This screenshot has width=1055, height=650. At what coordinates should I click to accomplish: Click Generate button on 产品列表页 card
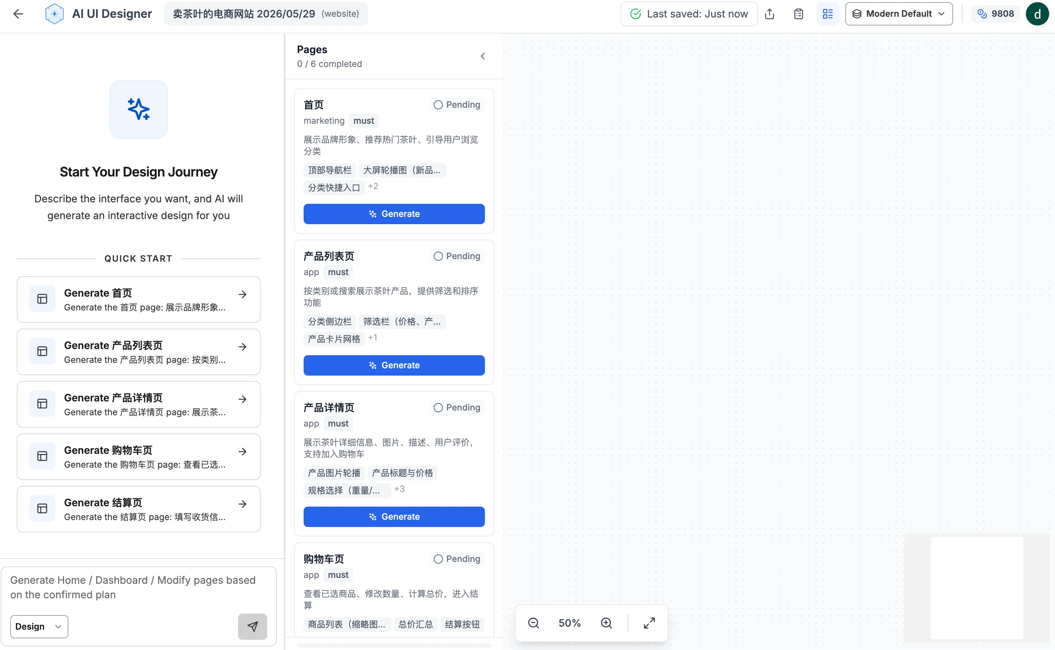coord(394,365)
